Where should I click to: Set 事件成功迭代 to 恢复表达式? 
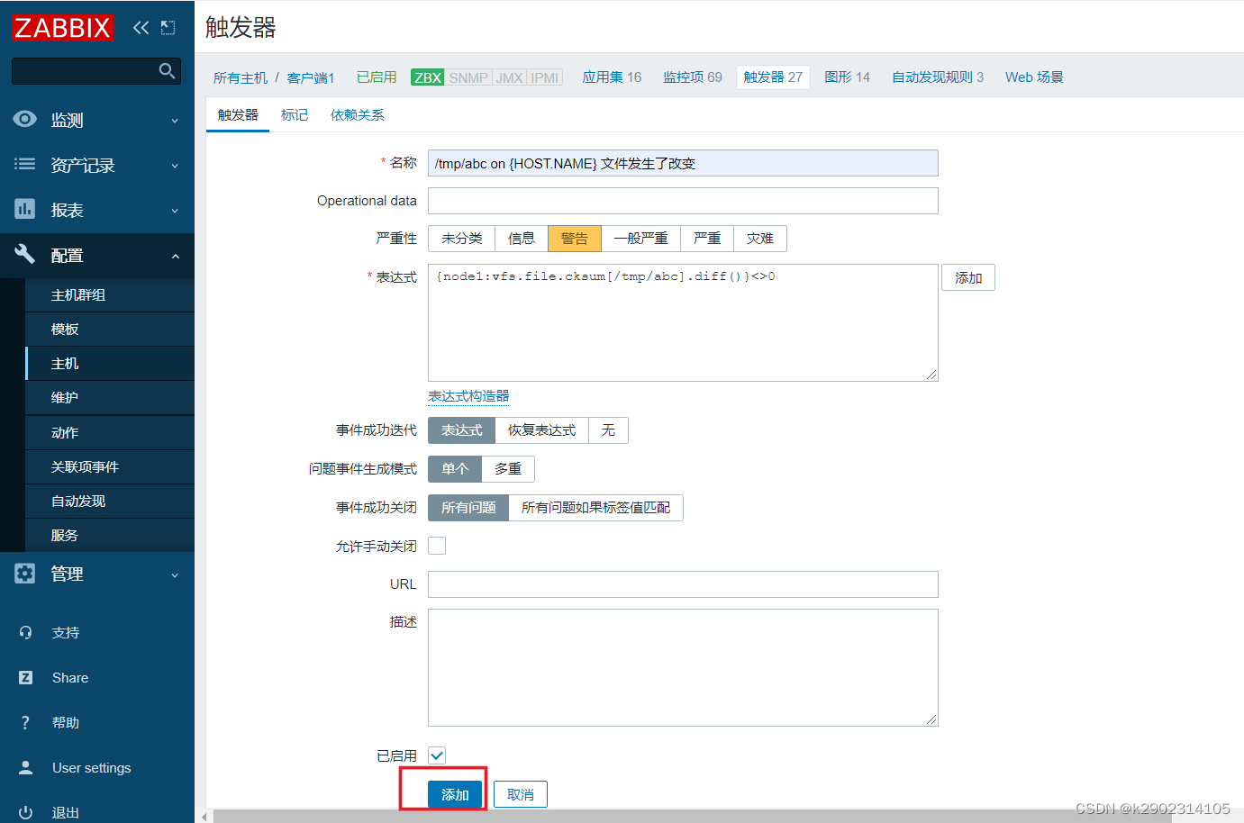tap(541, 430)
